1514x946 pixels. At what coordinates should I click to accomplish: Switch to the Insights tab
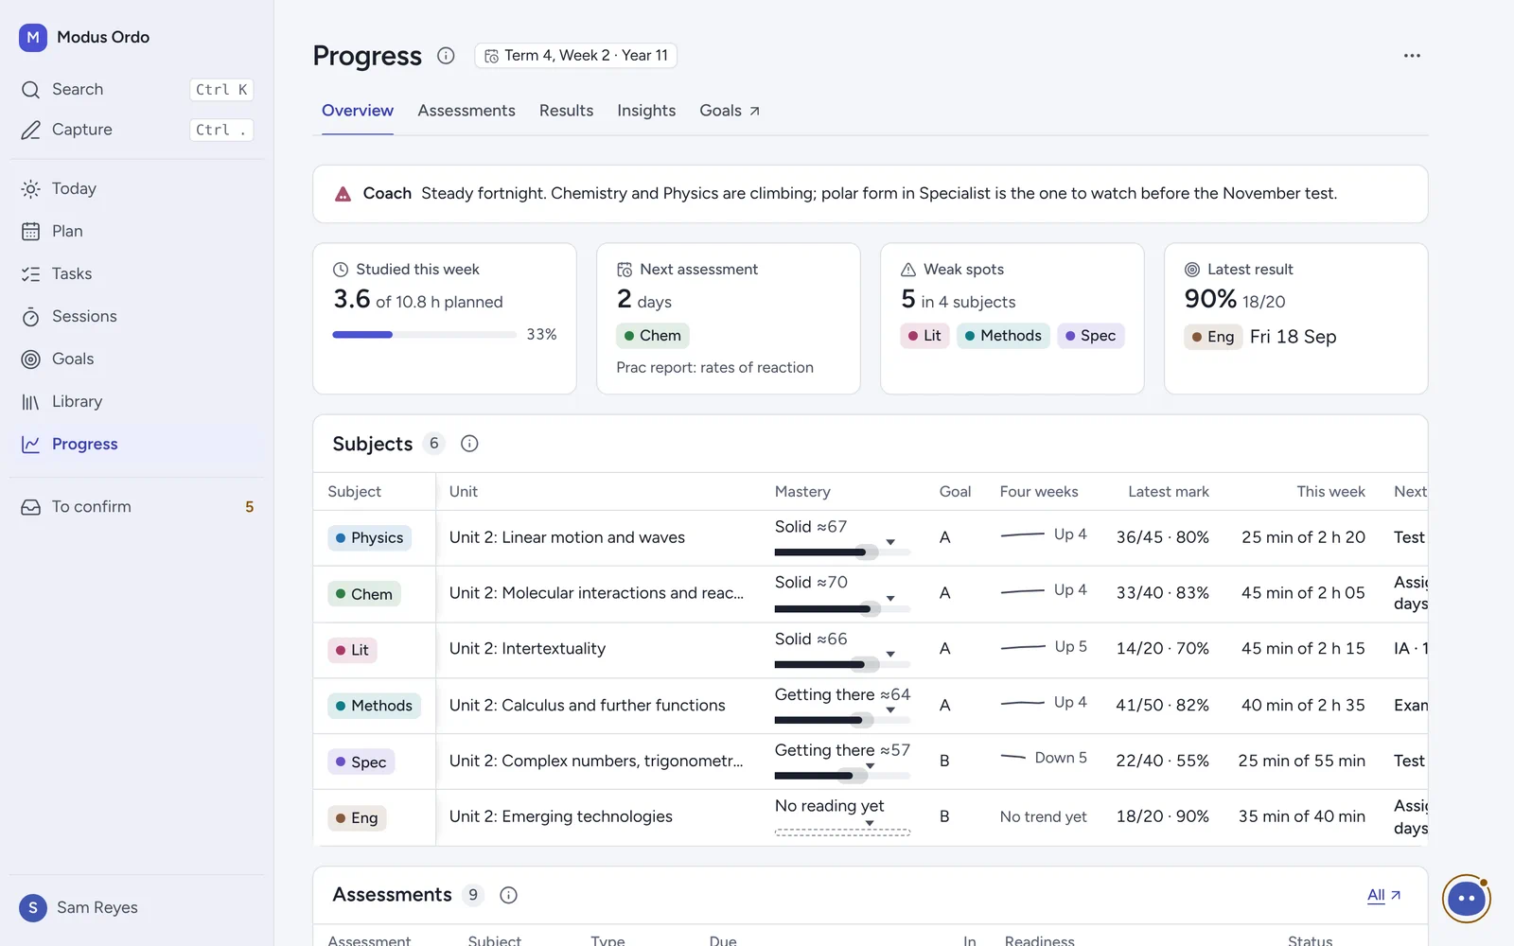(646, 111)
